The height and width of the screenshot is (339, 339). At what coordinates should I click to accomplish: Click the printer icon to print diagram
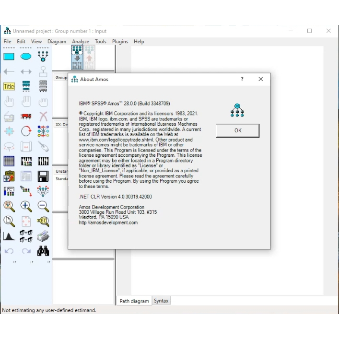tap(43, 236)
